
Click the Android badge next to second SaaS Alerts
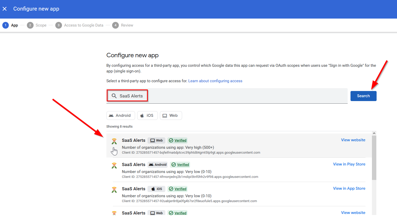click(x=158, y=164)
